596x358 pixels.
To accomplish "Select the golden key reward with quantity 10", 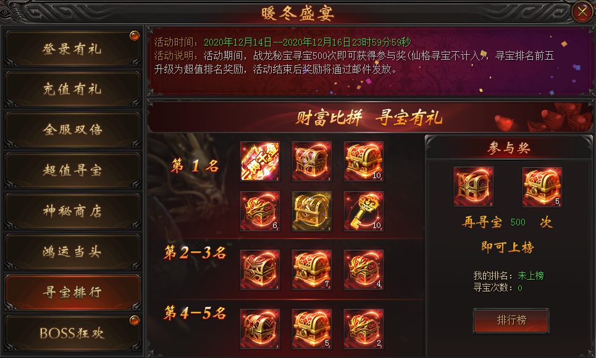I will pyautogui.click(x=364, y=211).
